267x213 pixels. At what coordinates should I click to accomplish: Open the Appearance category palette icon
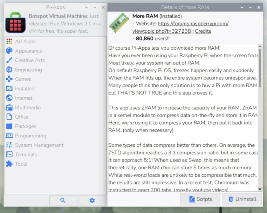(9, 51)
